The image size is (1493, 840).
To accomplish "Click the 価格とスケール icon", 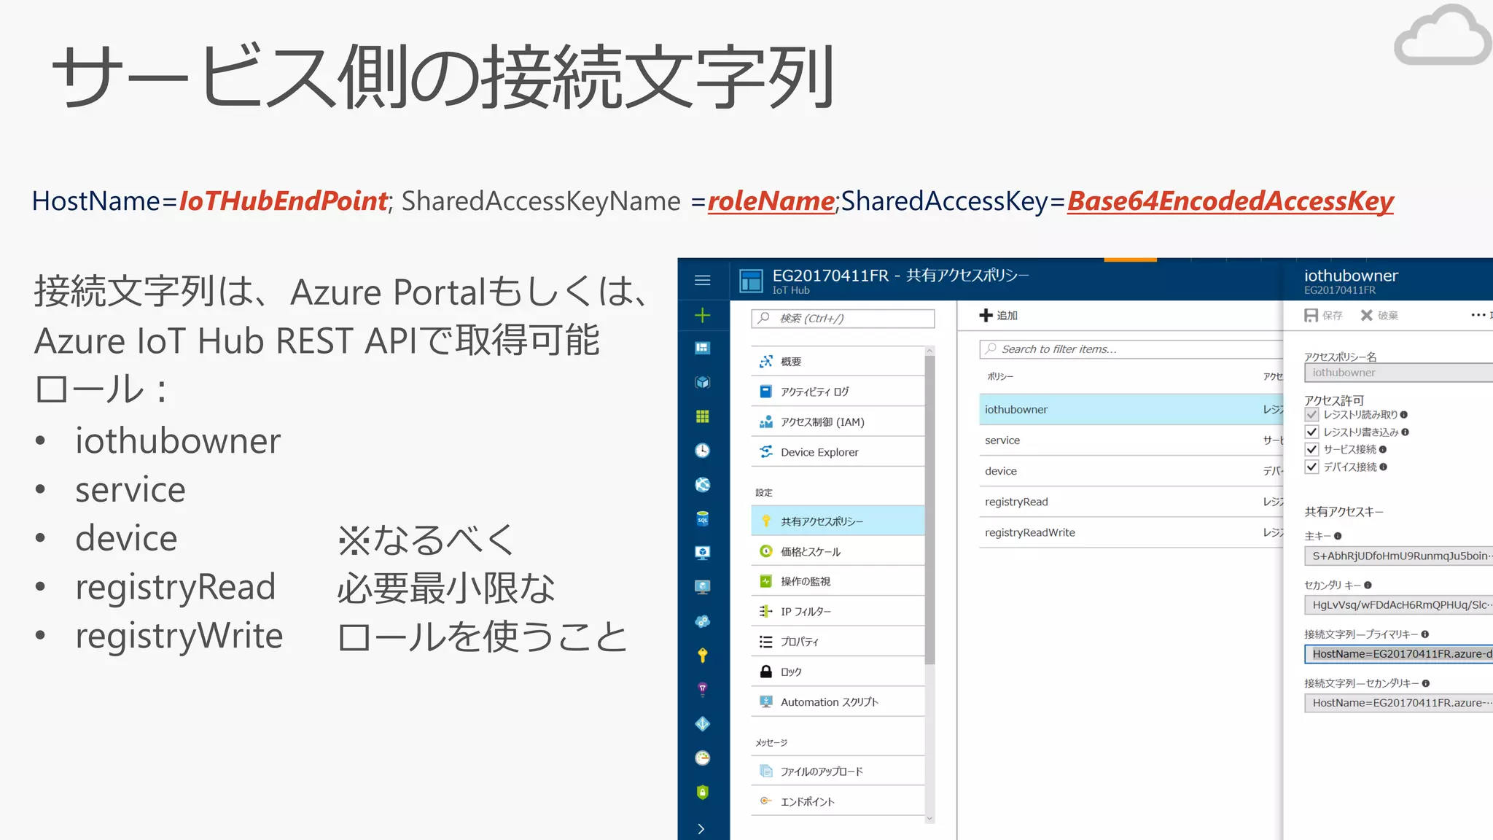I will coord(765,551).
